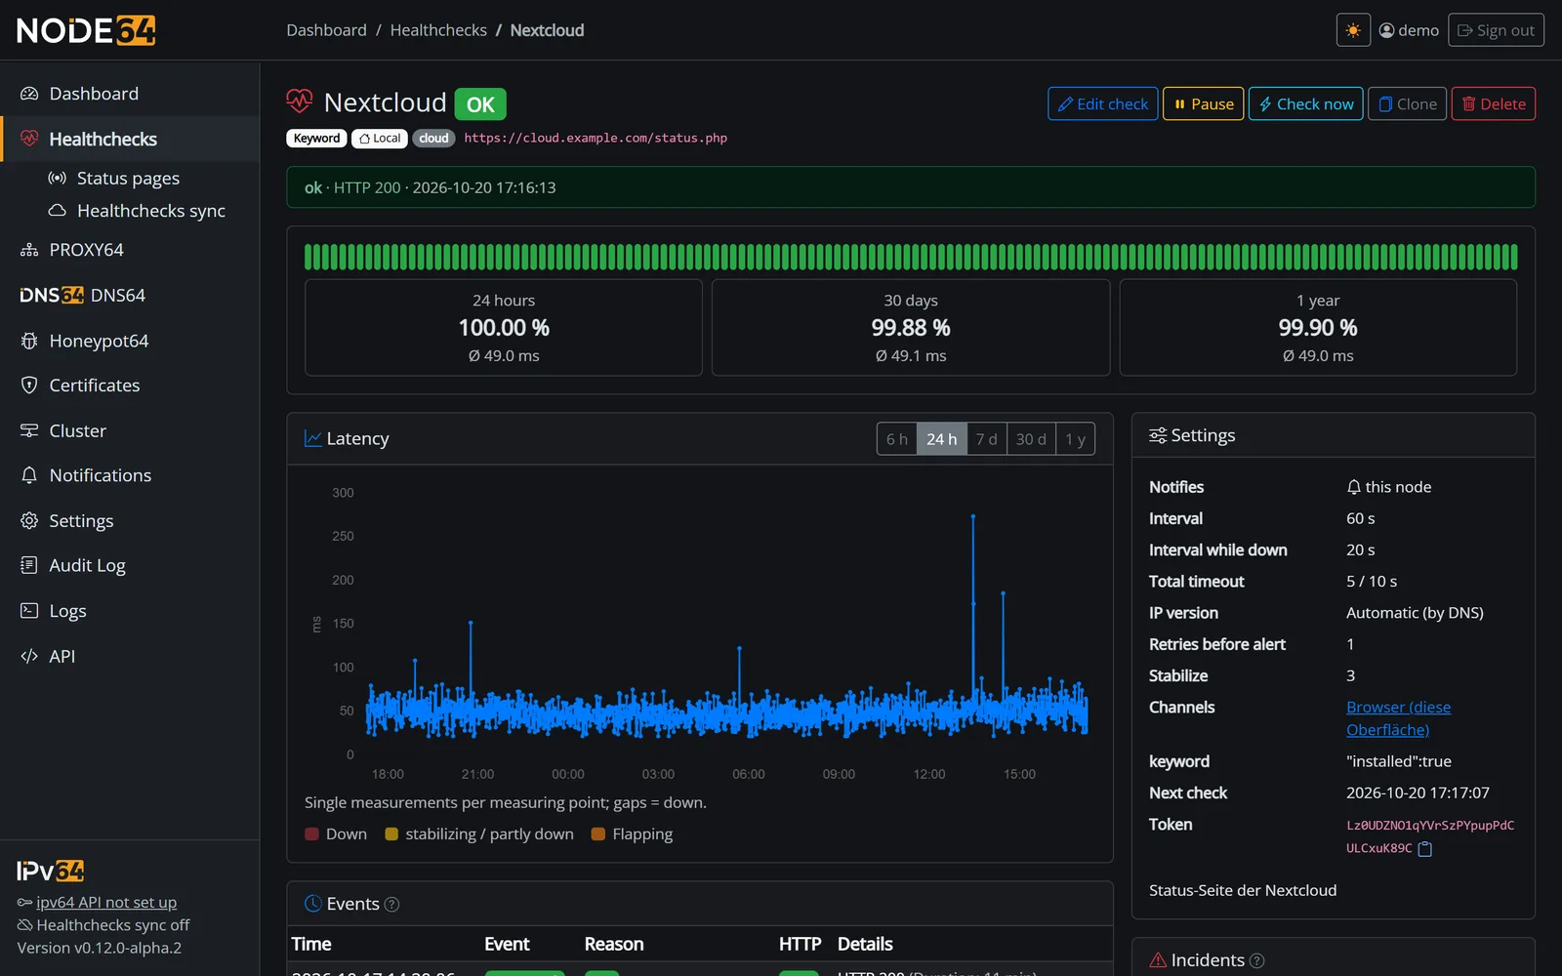Open Honeypot64 section
Screen dimensions: 1562x976
130,341
